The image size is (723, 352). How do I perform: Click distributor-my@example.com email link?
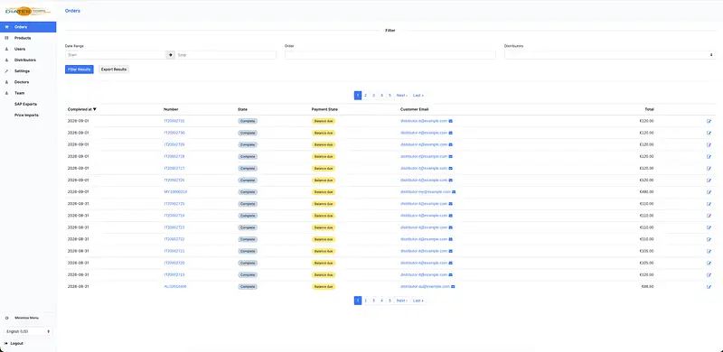pos(426,191)
